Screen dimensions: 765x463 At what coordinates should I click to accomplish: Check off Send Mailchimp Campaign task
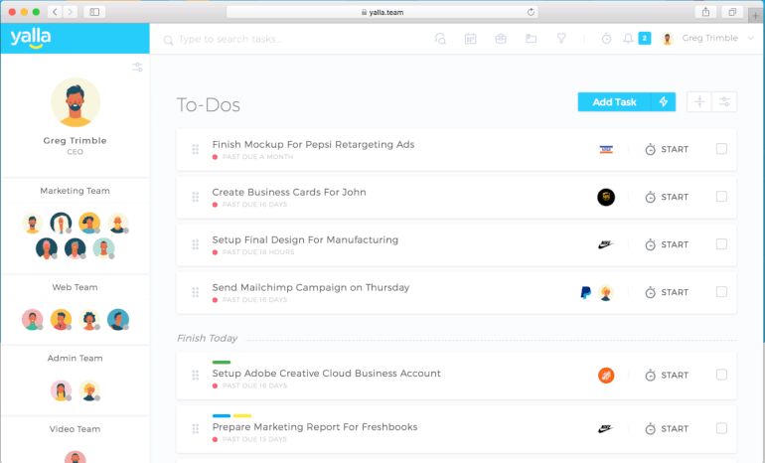coord(721,292)
